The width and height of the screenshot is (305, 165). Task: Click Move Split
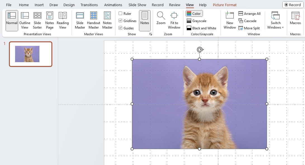[249, 28]
